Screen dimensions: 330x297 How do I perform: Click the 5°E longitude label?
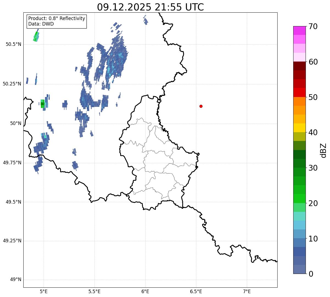pos(44,292)
